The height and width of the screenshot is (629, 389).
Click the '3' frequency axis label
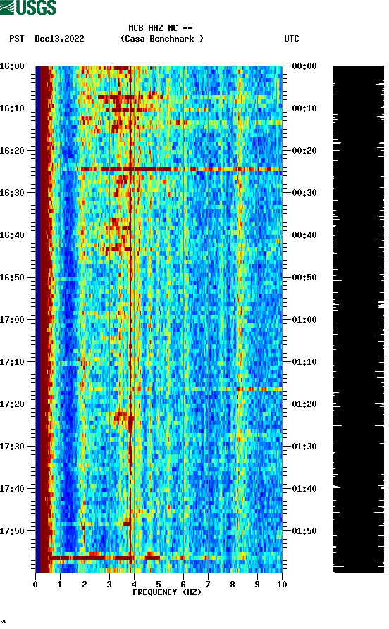point(109,585)
